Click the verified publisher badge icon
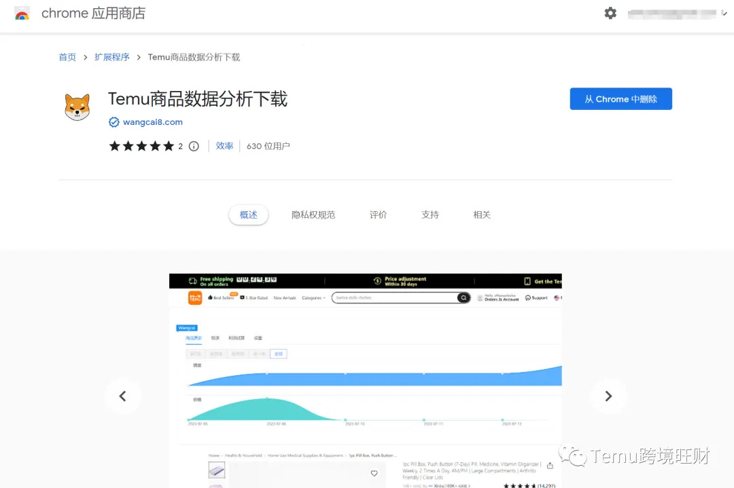Viewport: 734px width, 488px height. click(113, 122)
